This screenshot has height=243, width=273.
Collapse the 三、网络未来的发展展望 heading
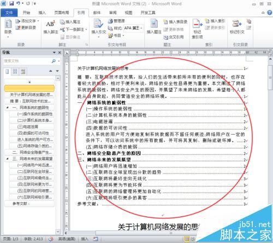coord(7,159)
